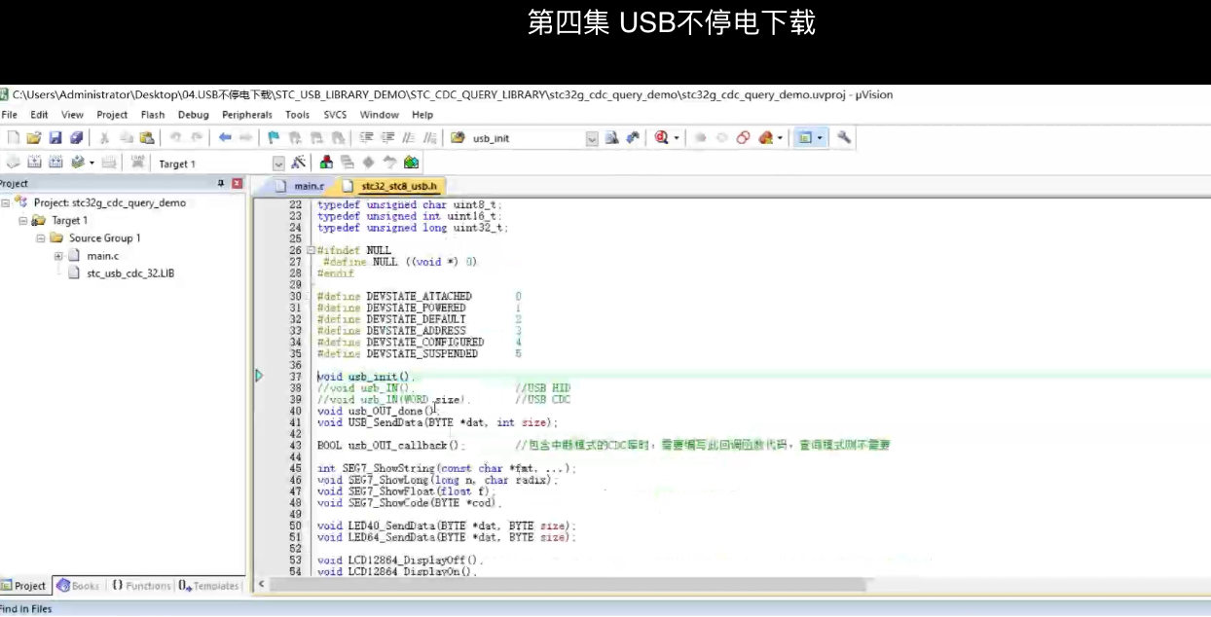Collapse the #ifndef NULL code fold
Image resolution: width=1211 pixels, height=617 pixels.
click(x=311, y=250)
